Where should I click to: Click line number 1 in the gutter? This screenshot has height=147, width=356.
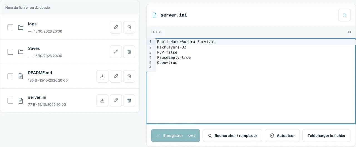pos(150,42)
